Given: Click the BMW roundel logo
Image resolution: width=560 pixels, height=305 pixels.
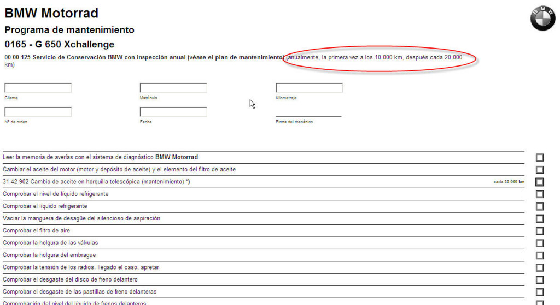Looking at the screenshot, I should point(542,18).
